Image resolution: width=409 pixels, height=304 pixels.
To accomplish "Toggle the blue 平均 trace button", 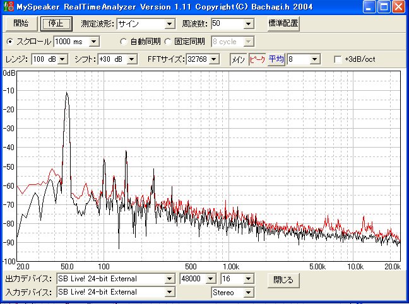I will [276, 59].
